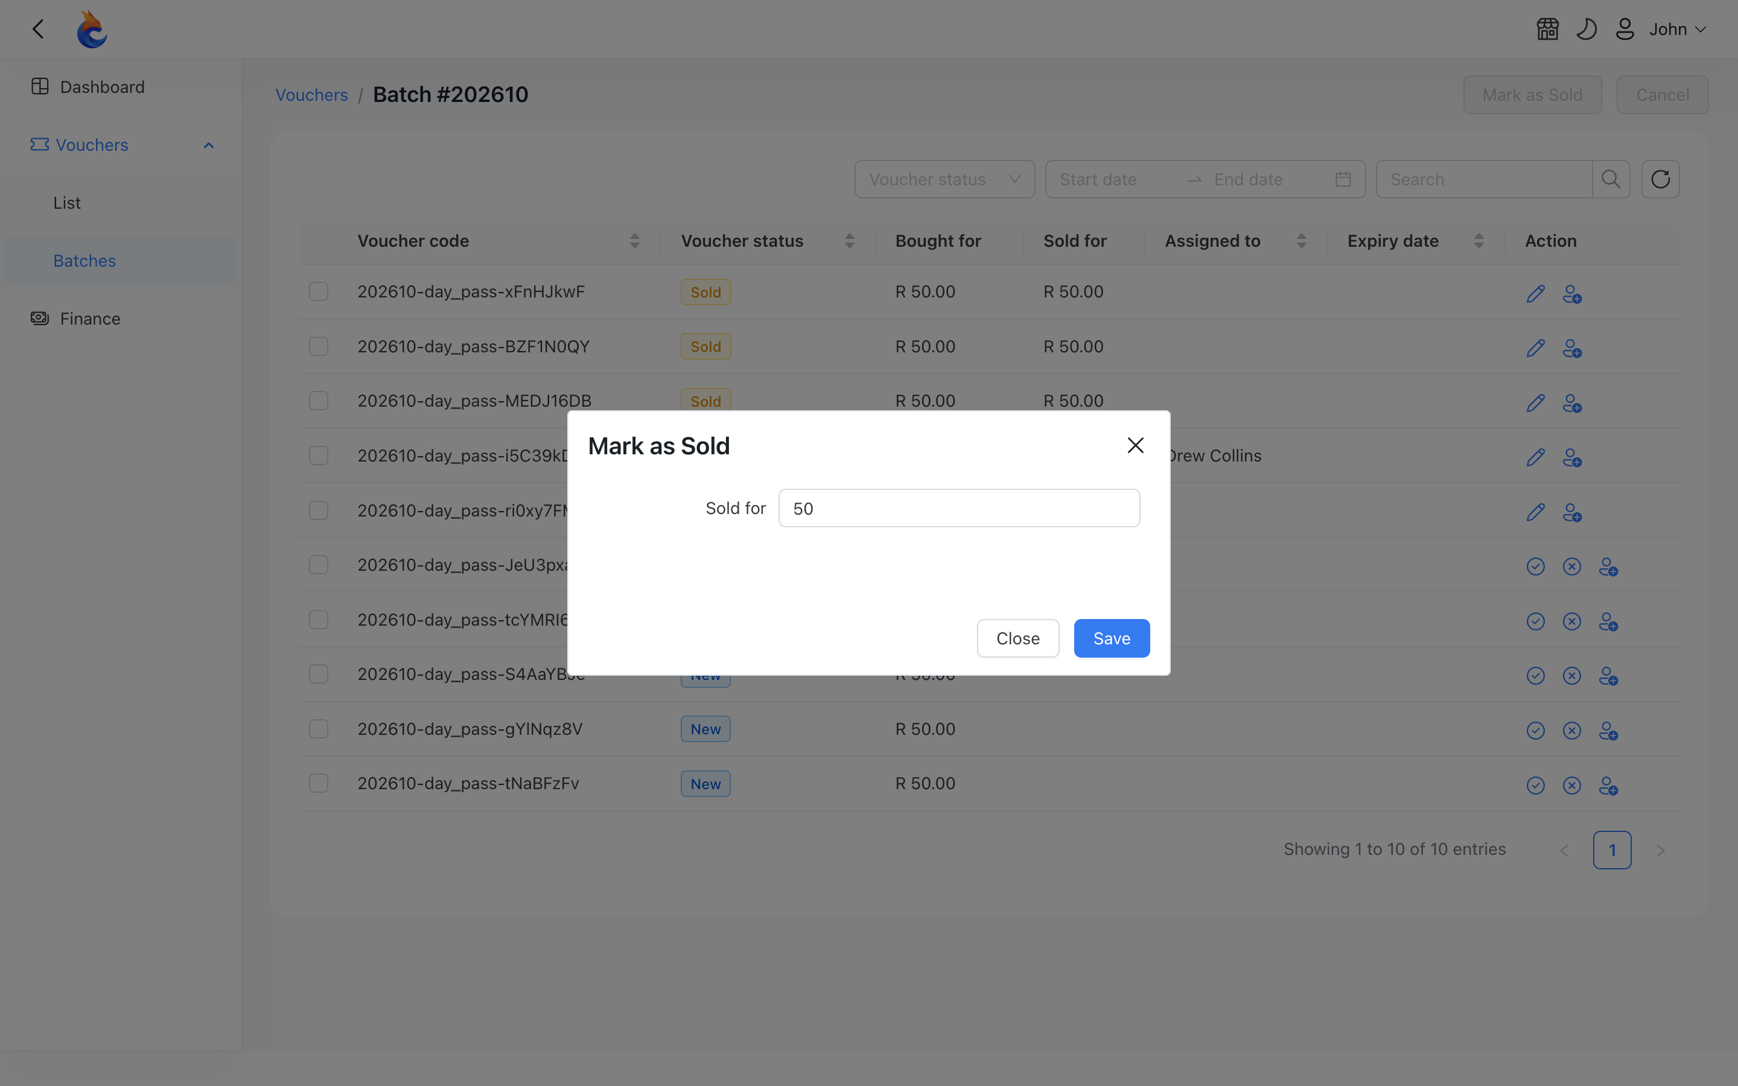Viewport: 1738px width, 1086px height.
Task: Click the back arrow in the header
Action: tap(38, 29)
